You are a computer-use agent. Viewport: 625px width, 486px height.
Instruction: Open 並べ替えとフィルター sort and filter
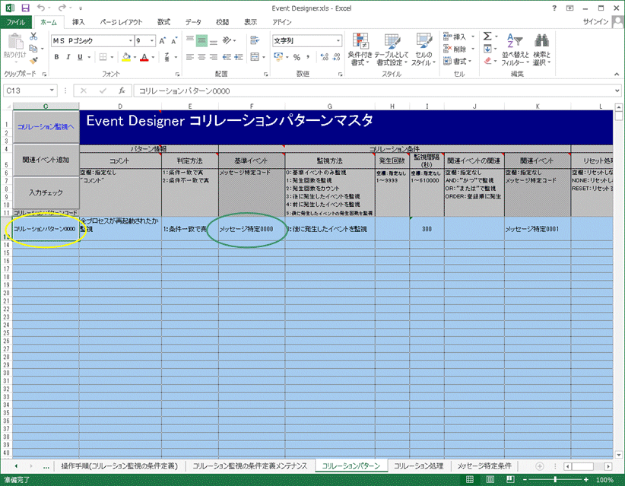(515, 49)
